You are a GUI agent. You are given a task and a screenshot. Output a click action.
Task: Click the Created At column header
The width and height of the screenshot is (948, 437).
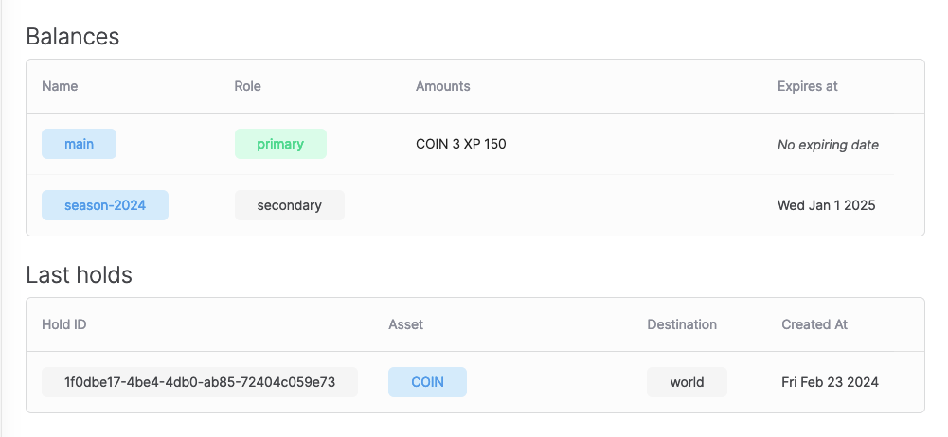(x=814, y=324)
